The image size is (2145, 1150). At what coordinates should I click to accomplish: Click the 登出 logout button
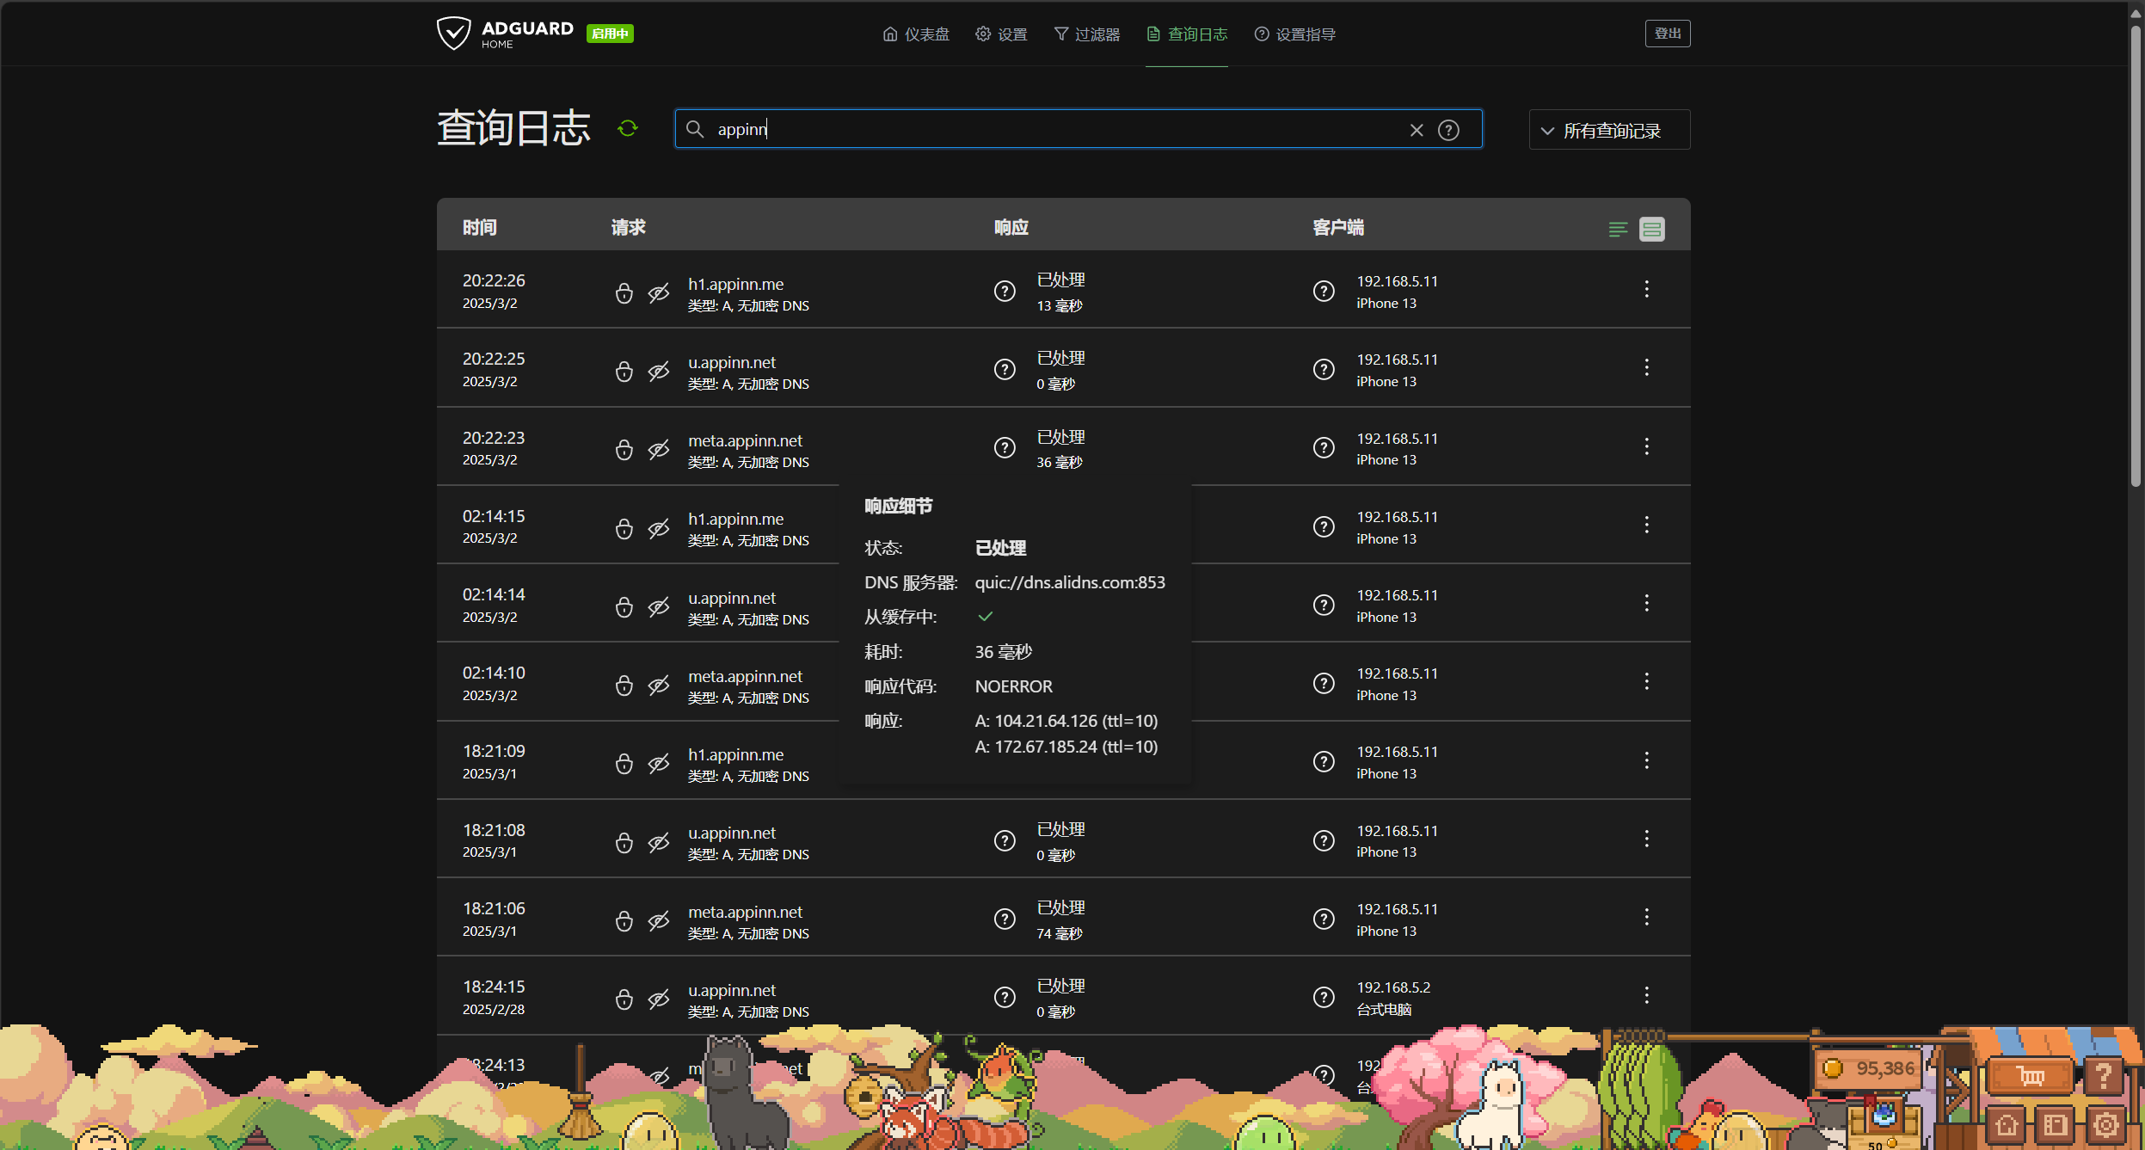click(1667, 34)
